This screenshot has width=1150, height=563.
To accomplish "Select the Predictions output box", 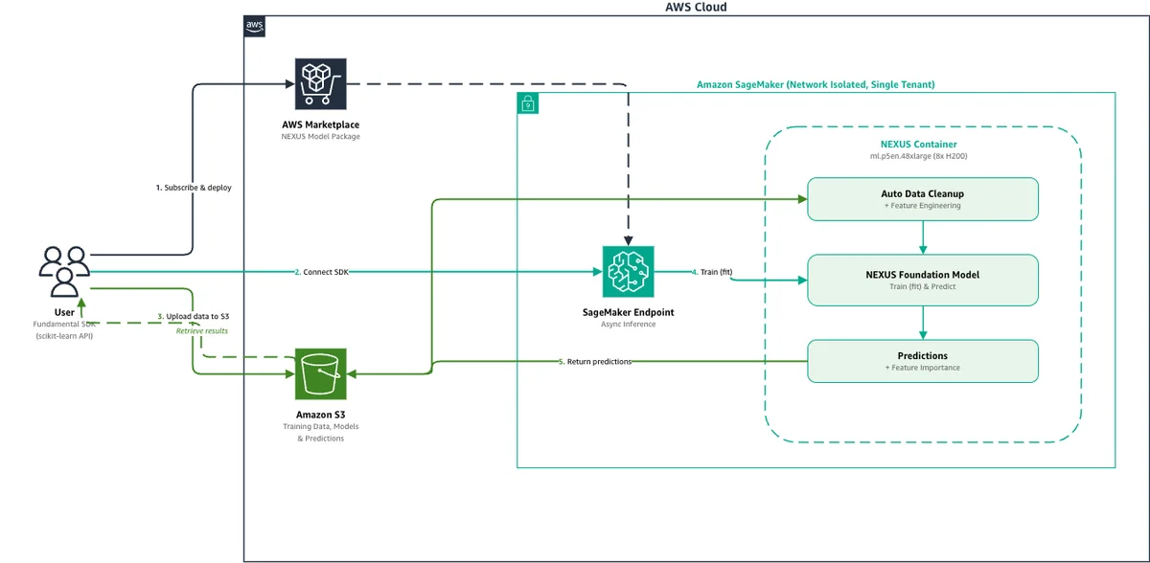I will [x=923, y=360].
